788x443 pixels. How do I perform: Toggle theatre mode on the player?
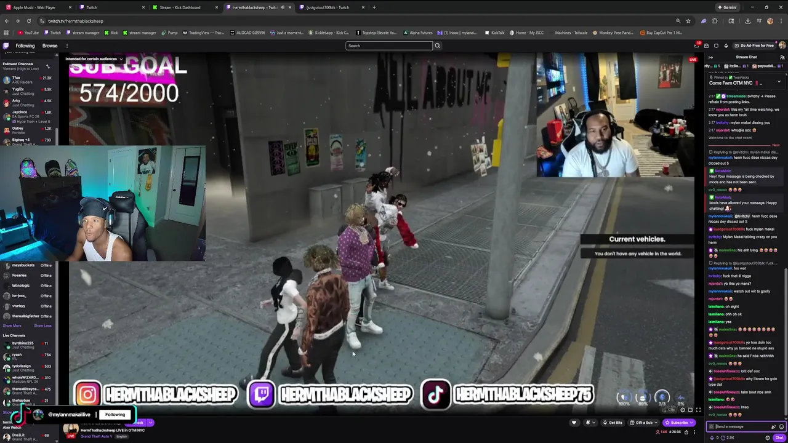pos(690,410)
